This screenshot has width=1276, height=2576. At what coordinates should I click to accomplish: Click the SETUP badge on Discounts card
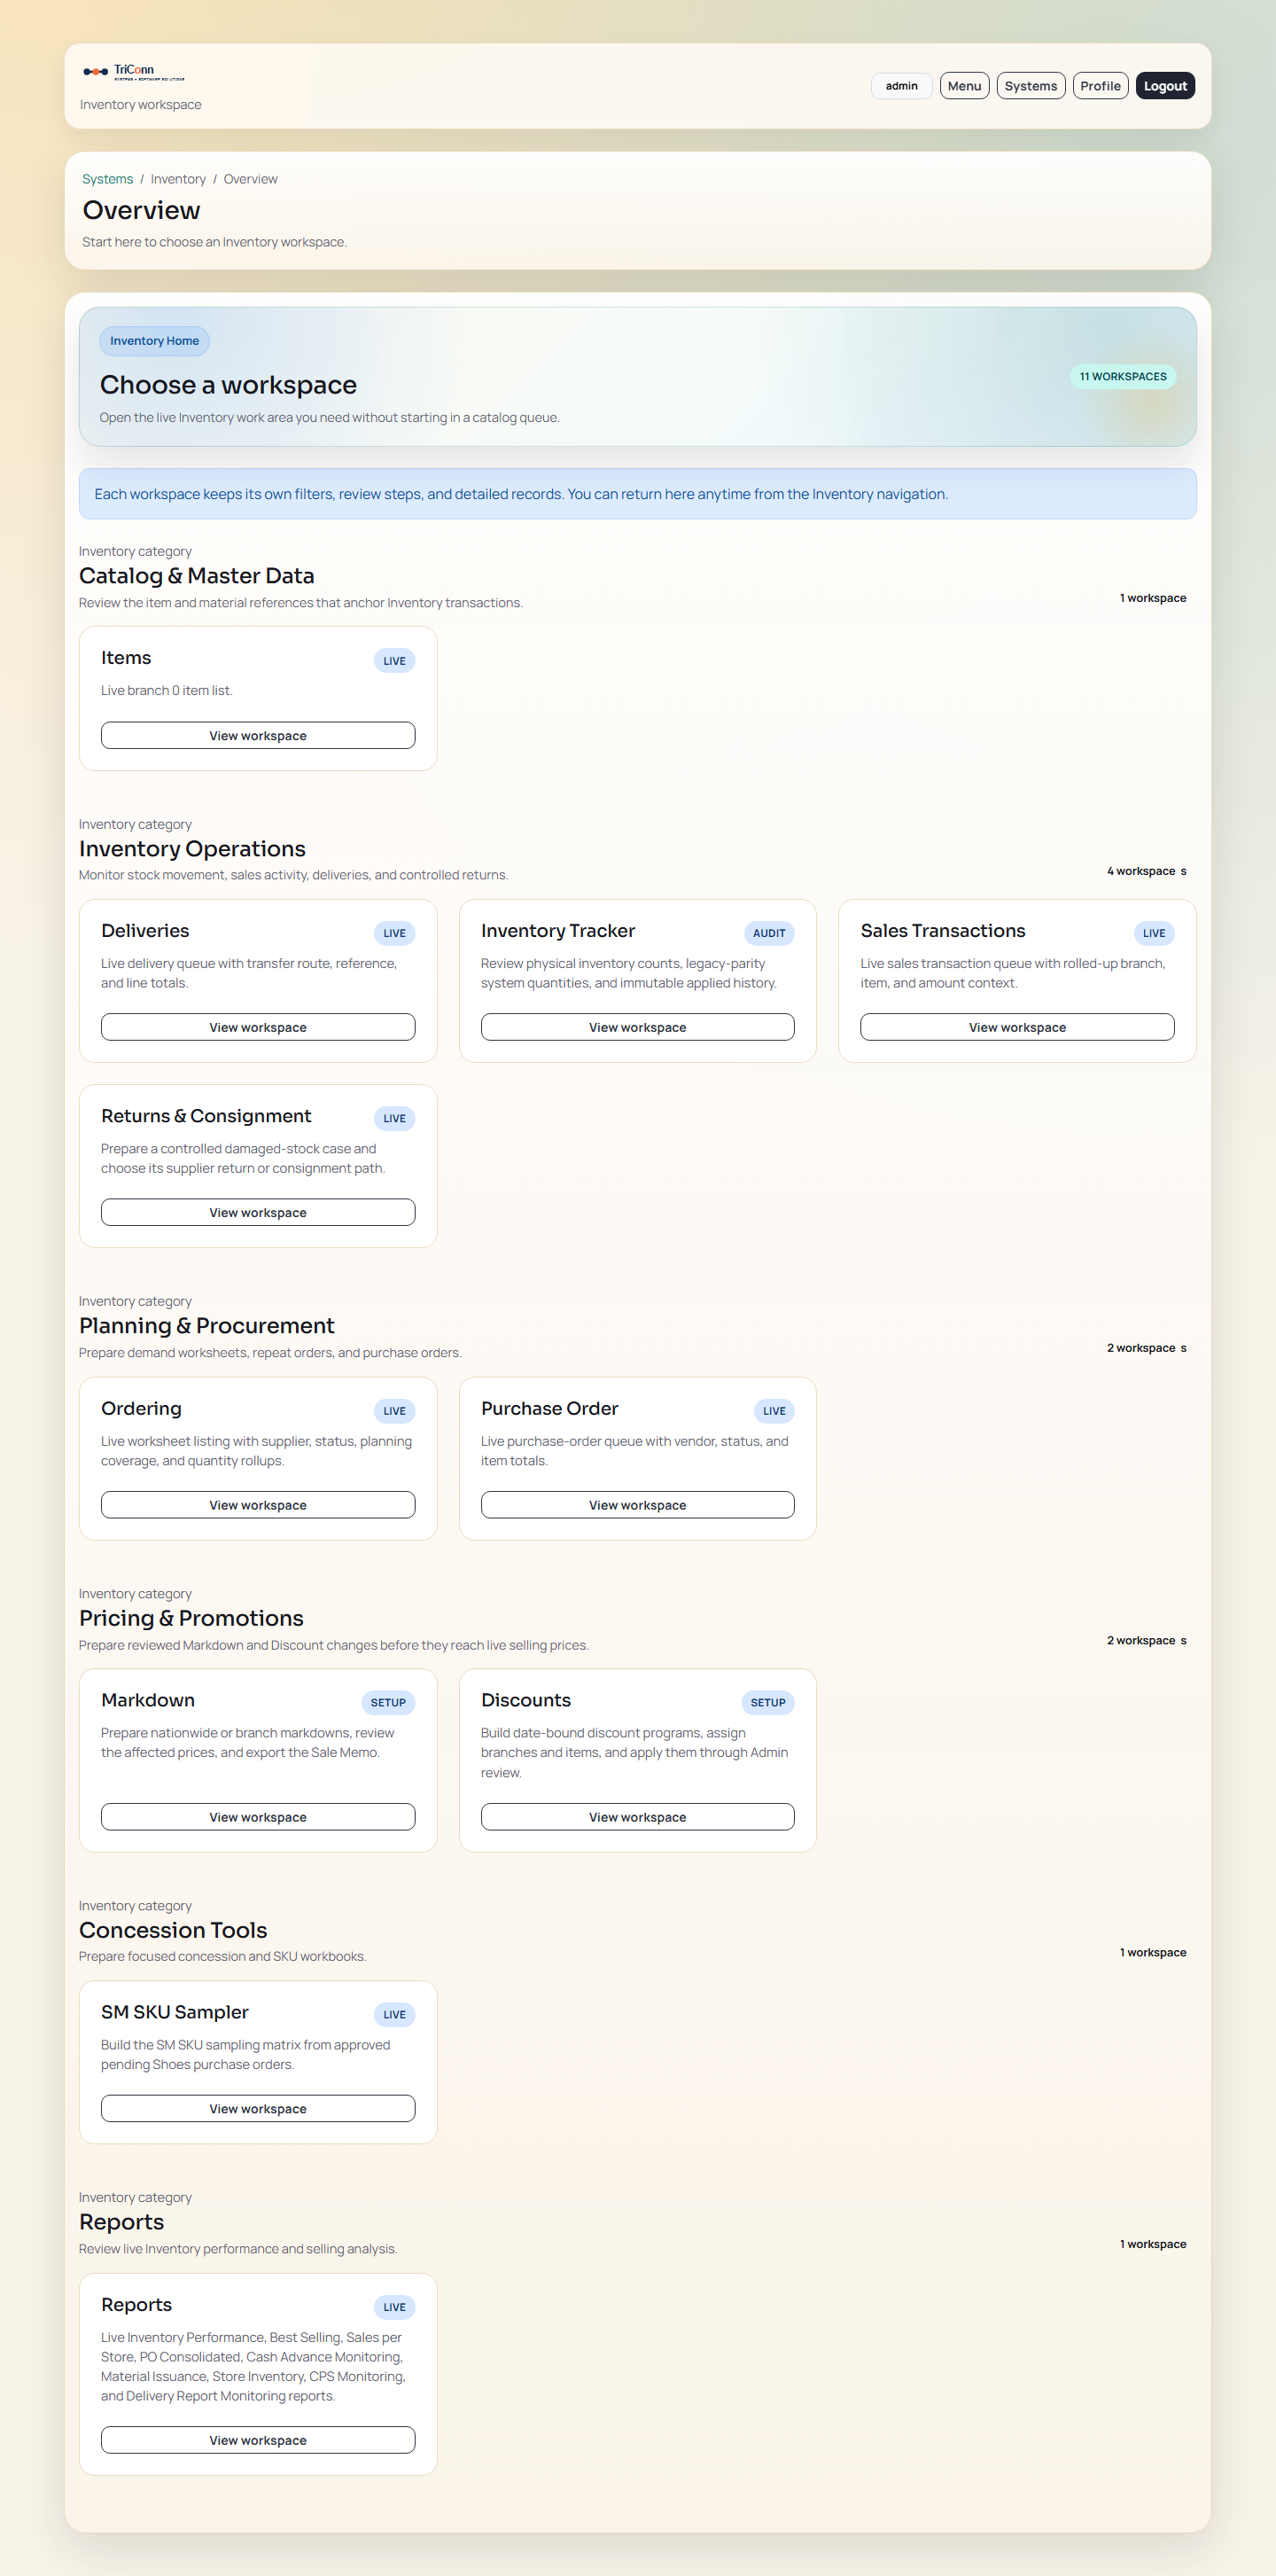click(x=768, y=1702)
